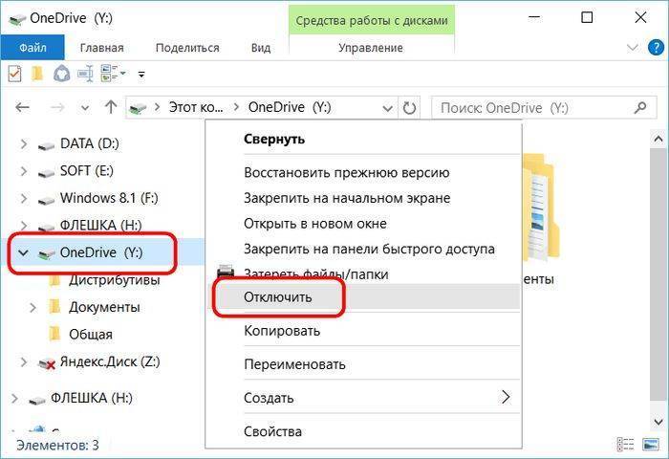Collapse the OneDrive (Y:) tree node
This screenshot has width=669, height=459.
pyautogui.click(x=24, y=252)
